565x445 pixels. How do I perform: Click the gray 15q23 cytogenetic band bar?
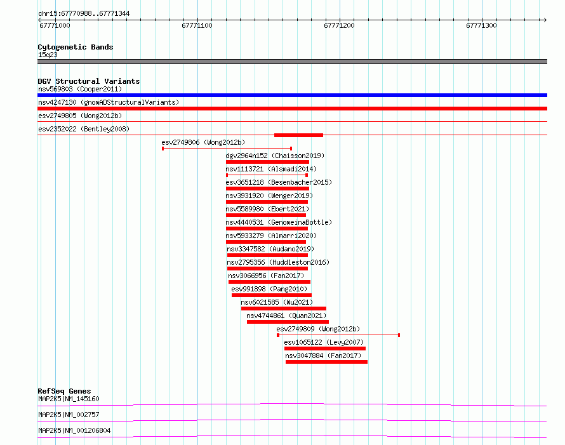(292, 62)
